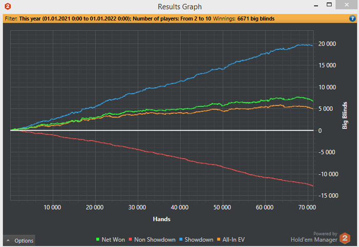Click the 70 000 hands axis tick label
This screenshot has height=247, width=359.
(x=307, y=208)
